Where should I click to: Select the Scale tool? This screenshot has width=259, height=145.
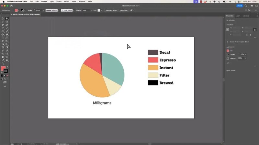7,38
